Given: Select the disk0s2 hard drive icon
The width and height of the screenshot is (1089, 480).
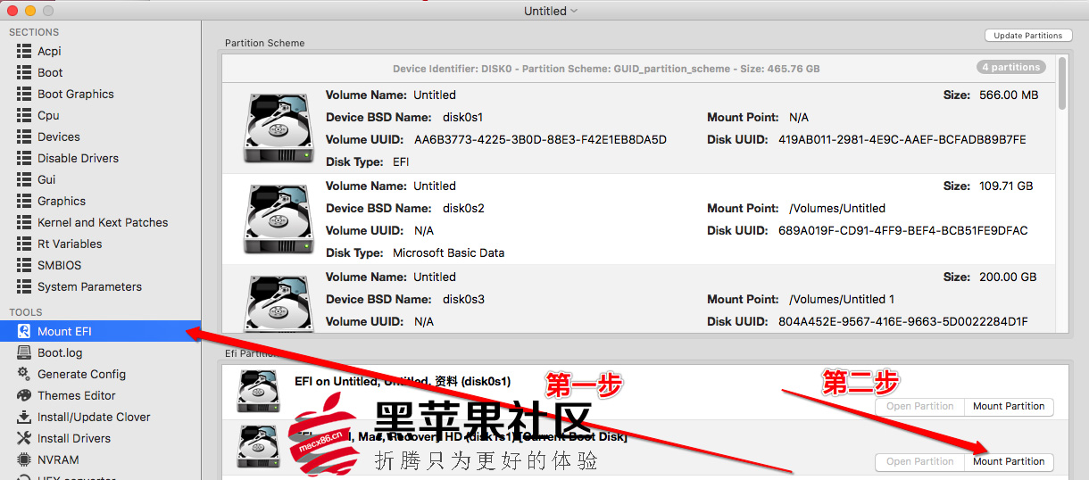Looking at the screenshot, I should [279, 219].
